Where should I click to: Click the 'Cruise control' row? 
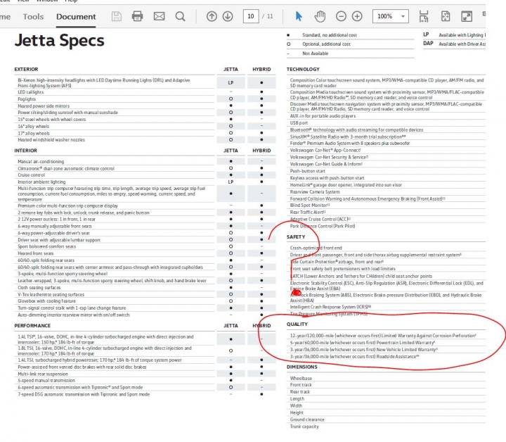point(145,175)
